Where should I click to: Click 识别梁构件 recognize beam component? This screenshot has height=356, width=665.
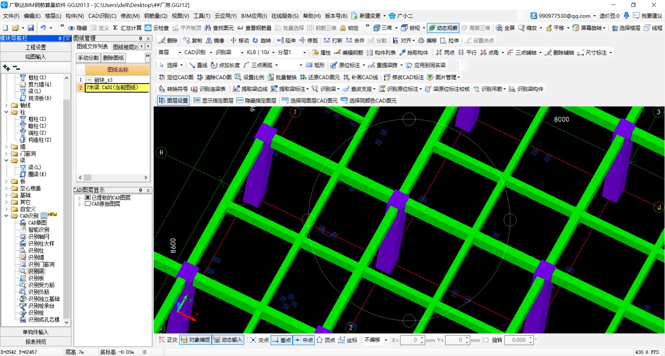(526, 89)
